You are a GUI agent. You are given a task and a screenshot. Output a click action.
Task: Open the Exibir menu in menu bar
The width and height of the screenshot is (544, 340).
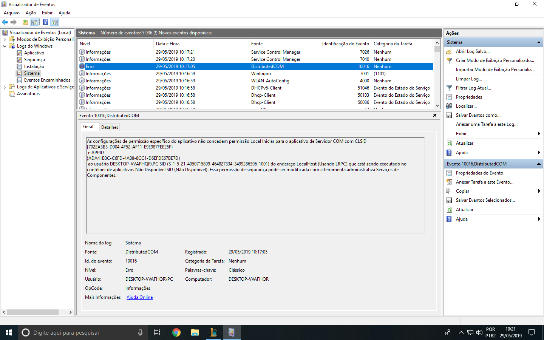click(47, 13)
